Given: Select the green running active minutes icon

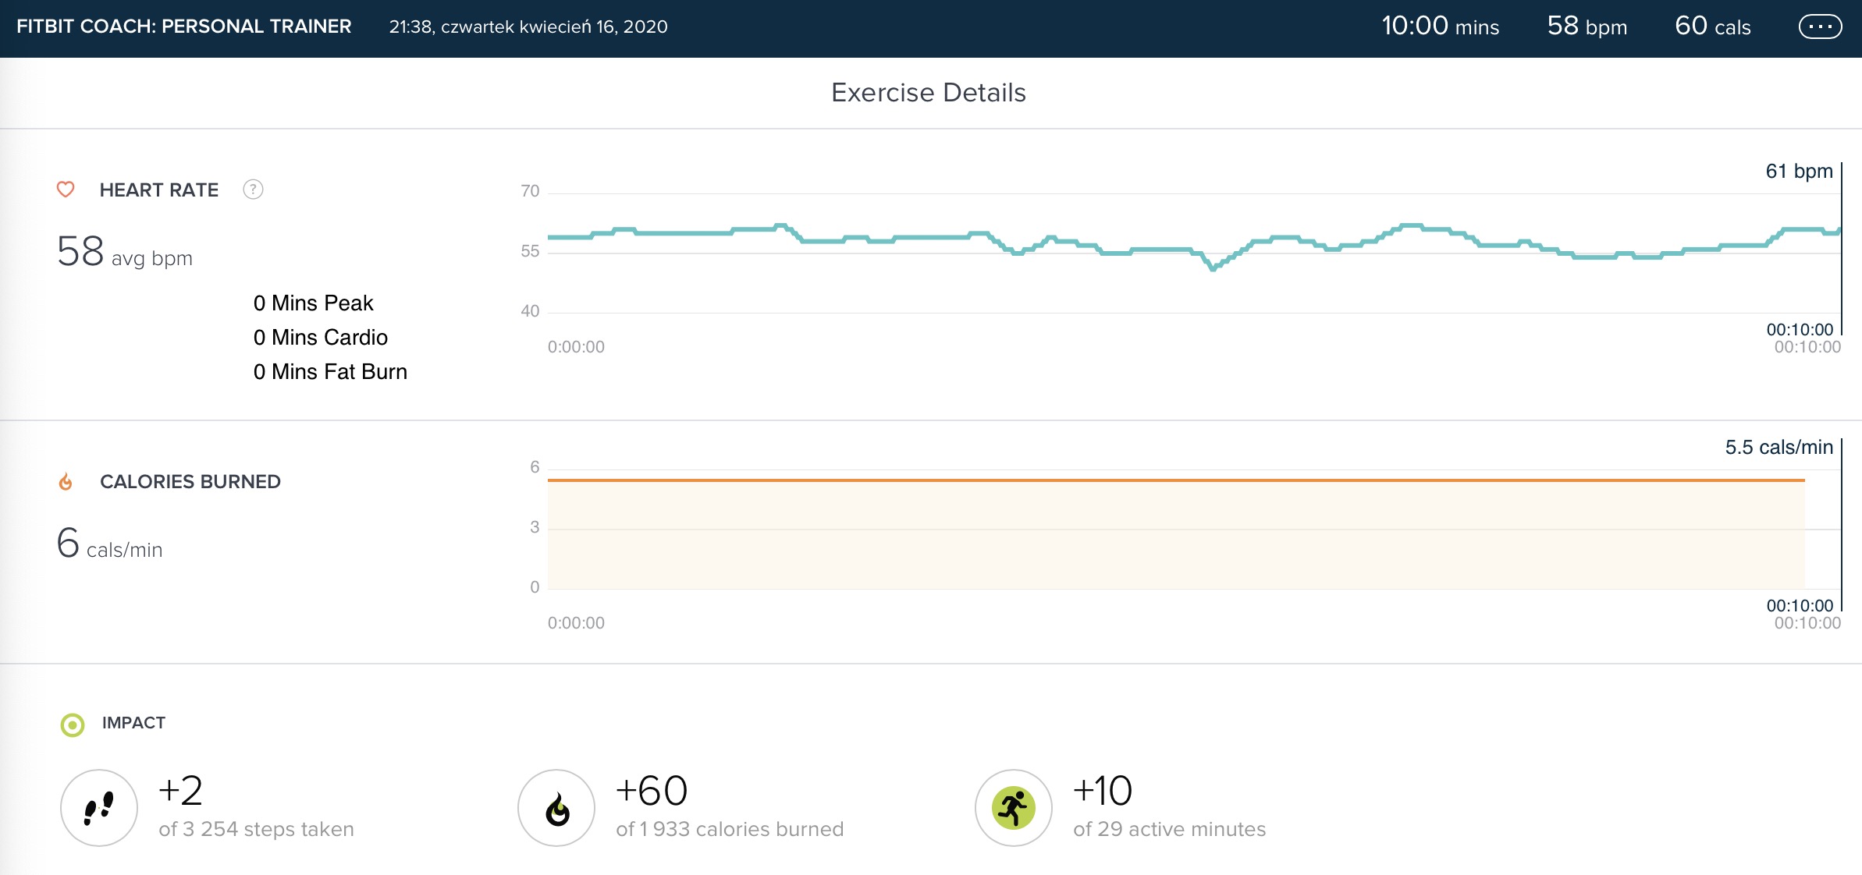Looking at the screenshot, I should [1014, 808].
